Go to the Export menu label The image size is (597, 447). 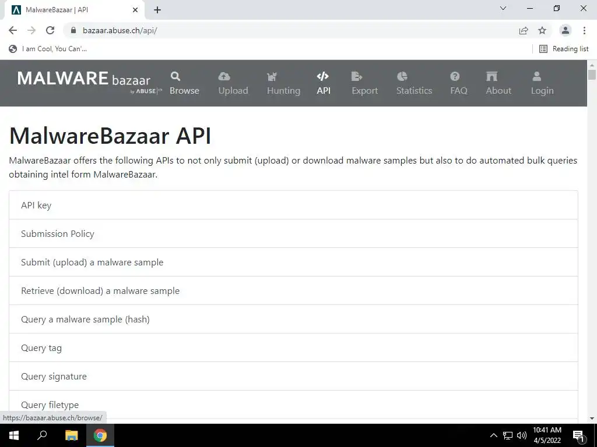[x=365, y=91]
